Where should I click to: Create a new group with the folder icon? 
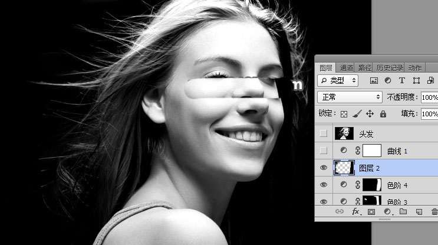[x=403, y=211]
